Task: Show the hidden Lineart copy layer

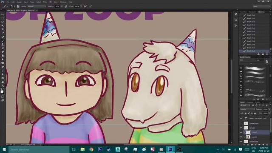Action: (241, 123)
